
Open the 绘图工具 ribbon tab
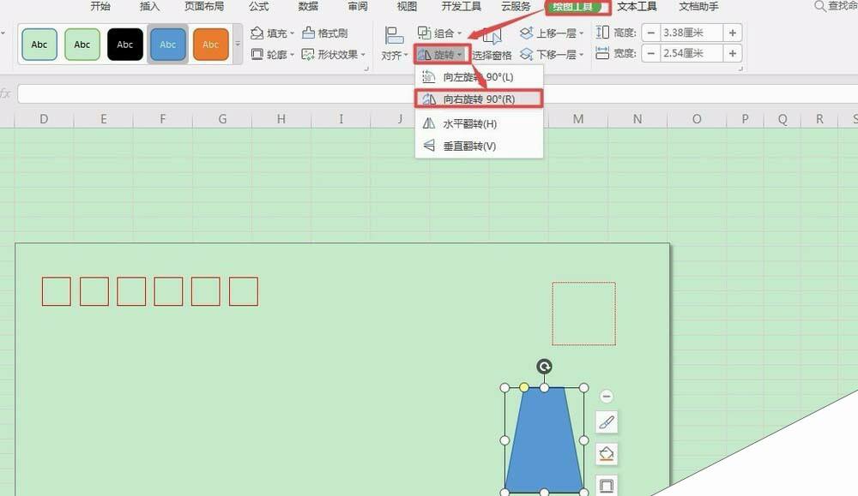pyautogui.click(x=572, y=7)
